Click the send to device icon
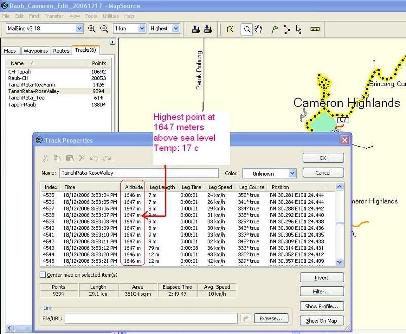 point(196,29)
